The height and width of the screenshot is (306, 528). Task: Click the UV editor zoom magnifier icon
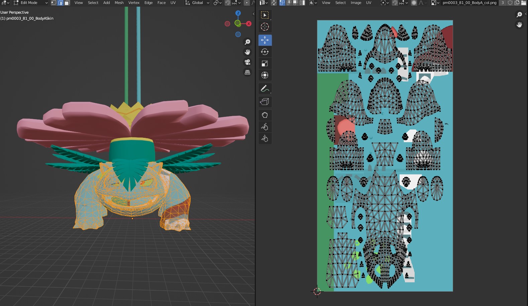click(519, 15)
